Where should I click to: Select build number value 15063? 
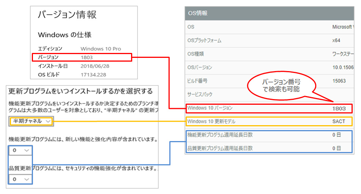[x=339, y=81]
